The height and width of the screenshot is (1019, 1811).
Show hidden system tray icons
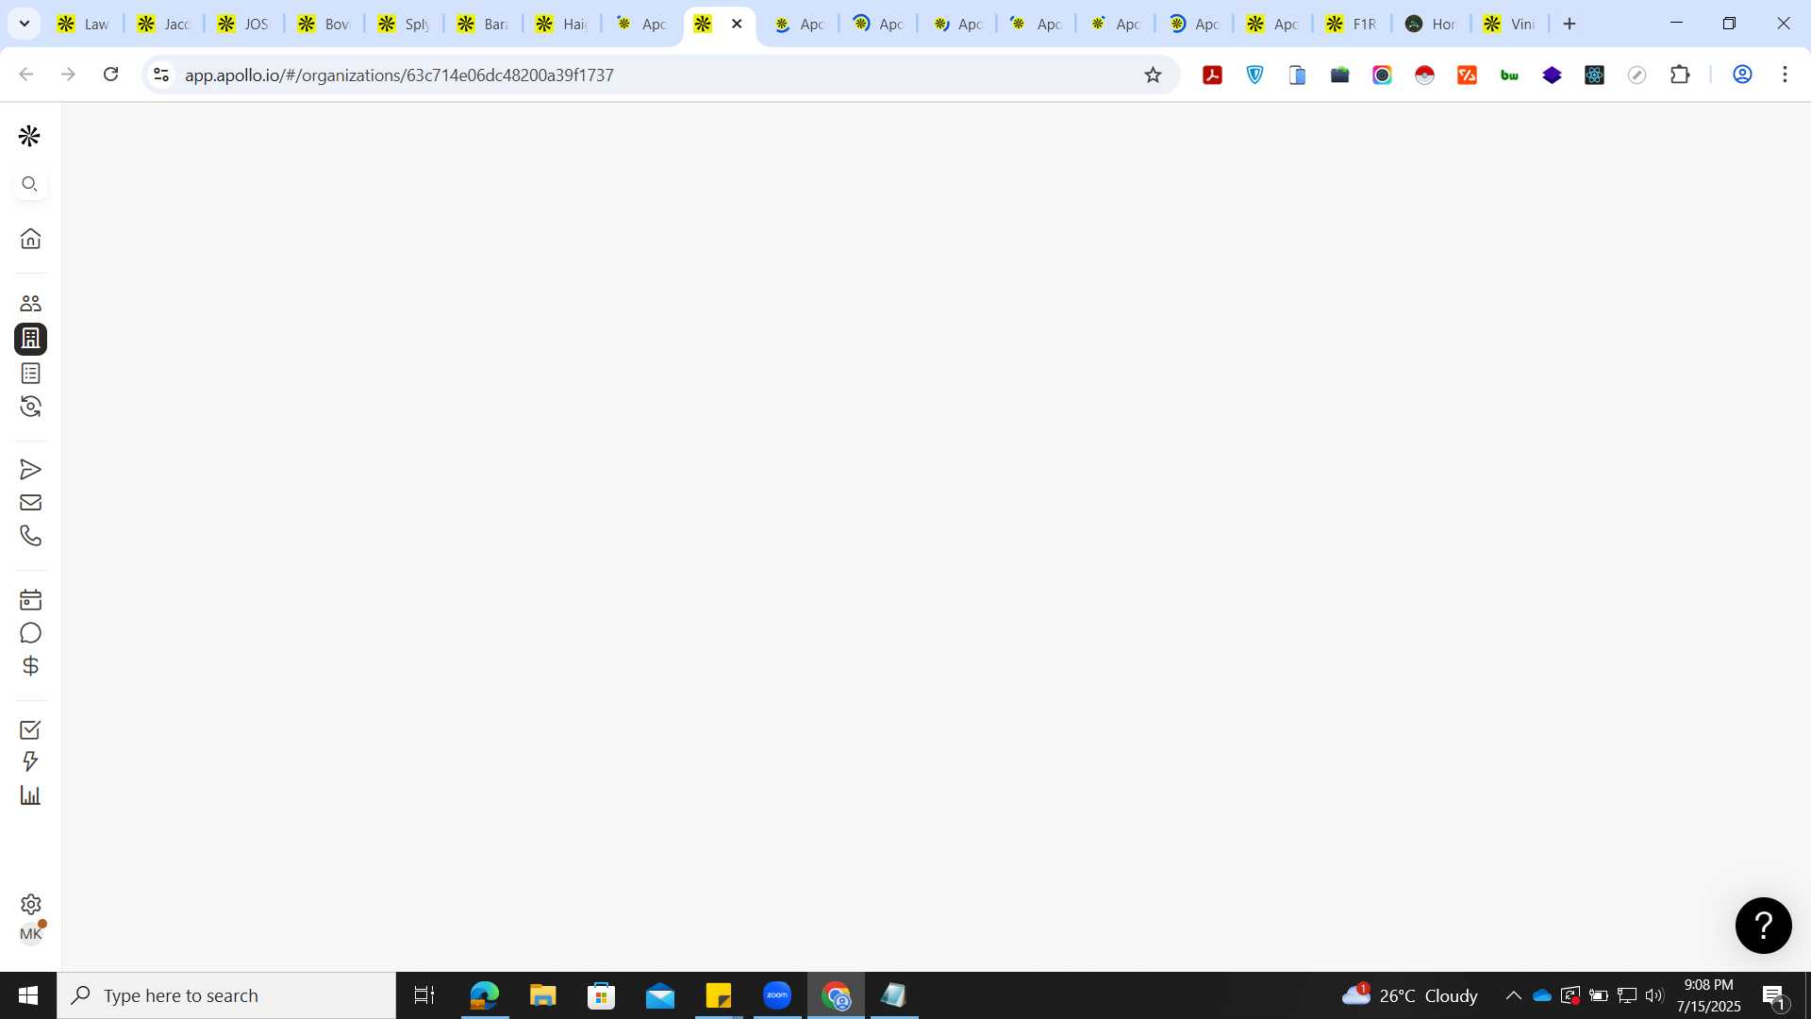click(1513, 995)
